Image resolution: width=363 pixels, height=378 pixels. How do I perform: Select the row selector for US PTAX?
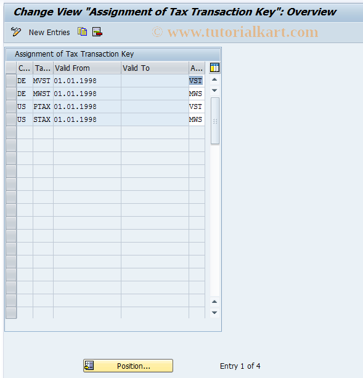point(11,107)
